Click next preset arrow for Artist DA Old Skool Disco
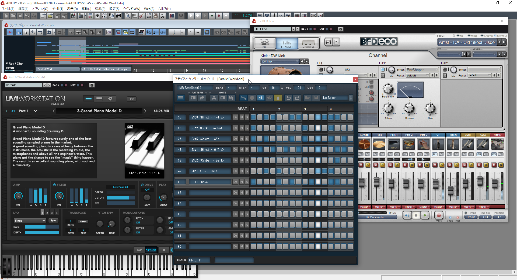The width and height of the screenshot is (517, 280). (504, 42)
